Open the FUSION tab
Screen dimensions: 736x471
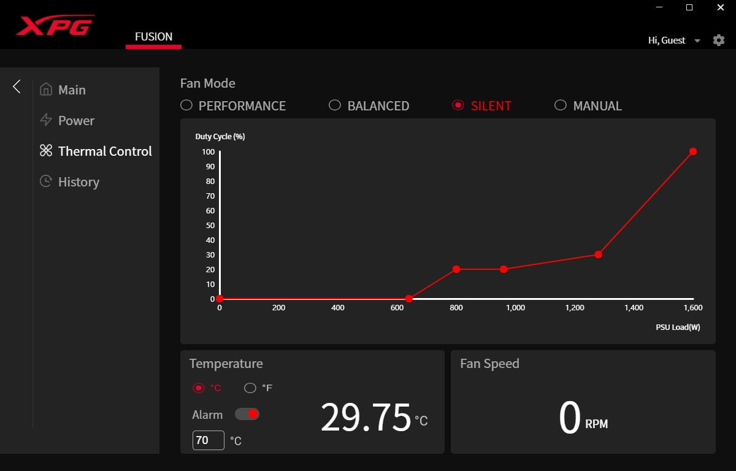point(153,37)
